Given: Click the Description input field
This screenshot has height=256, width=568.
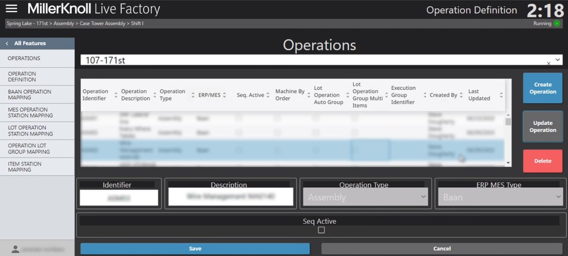Looking at the screenshot, I should 231,197.
